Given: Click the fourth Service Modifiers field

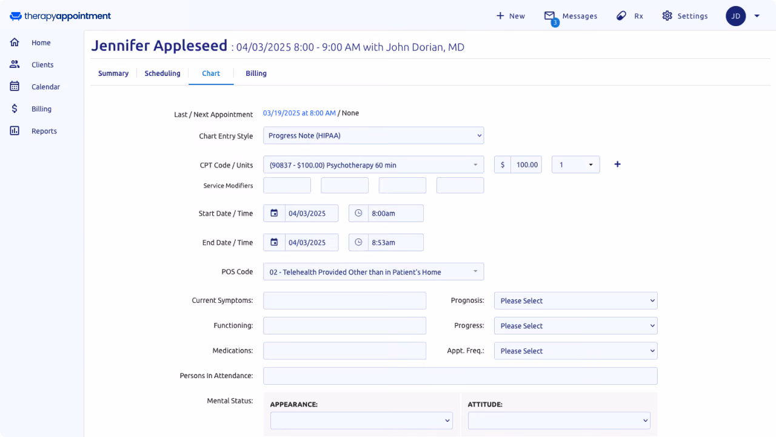Looking at the screenshot, I should 460,185.
